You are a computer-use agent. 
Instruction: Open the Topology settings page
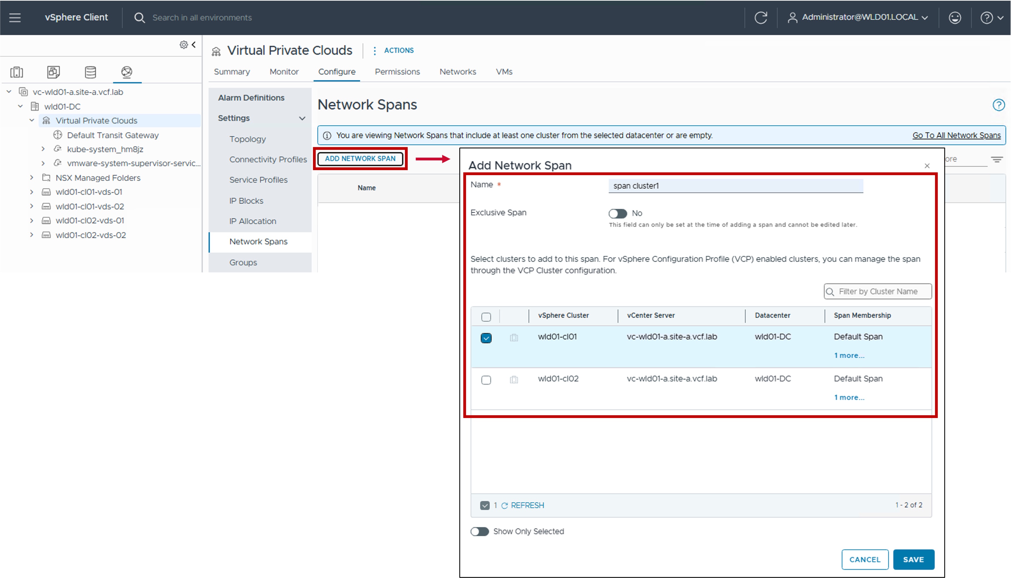(x=247, y=139)
